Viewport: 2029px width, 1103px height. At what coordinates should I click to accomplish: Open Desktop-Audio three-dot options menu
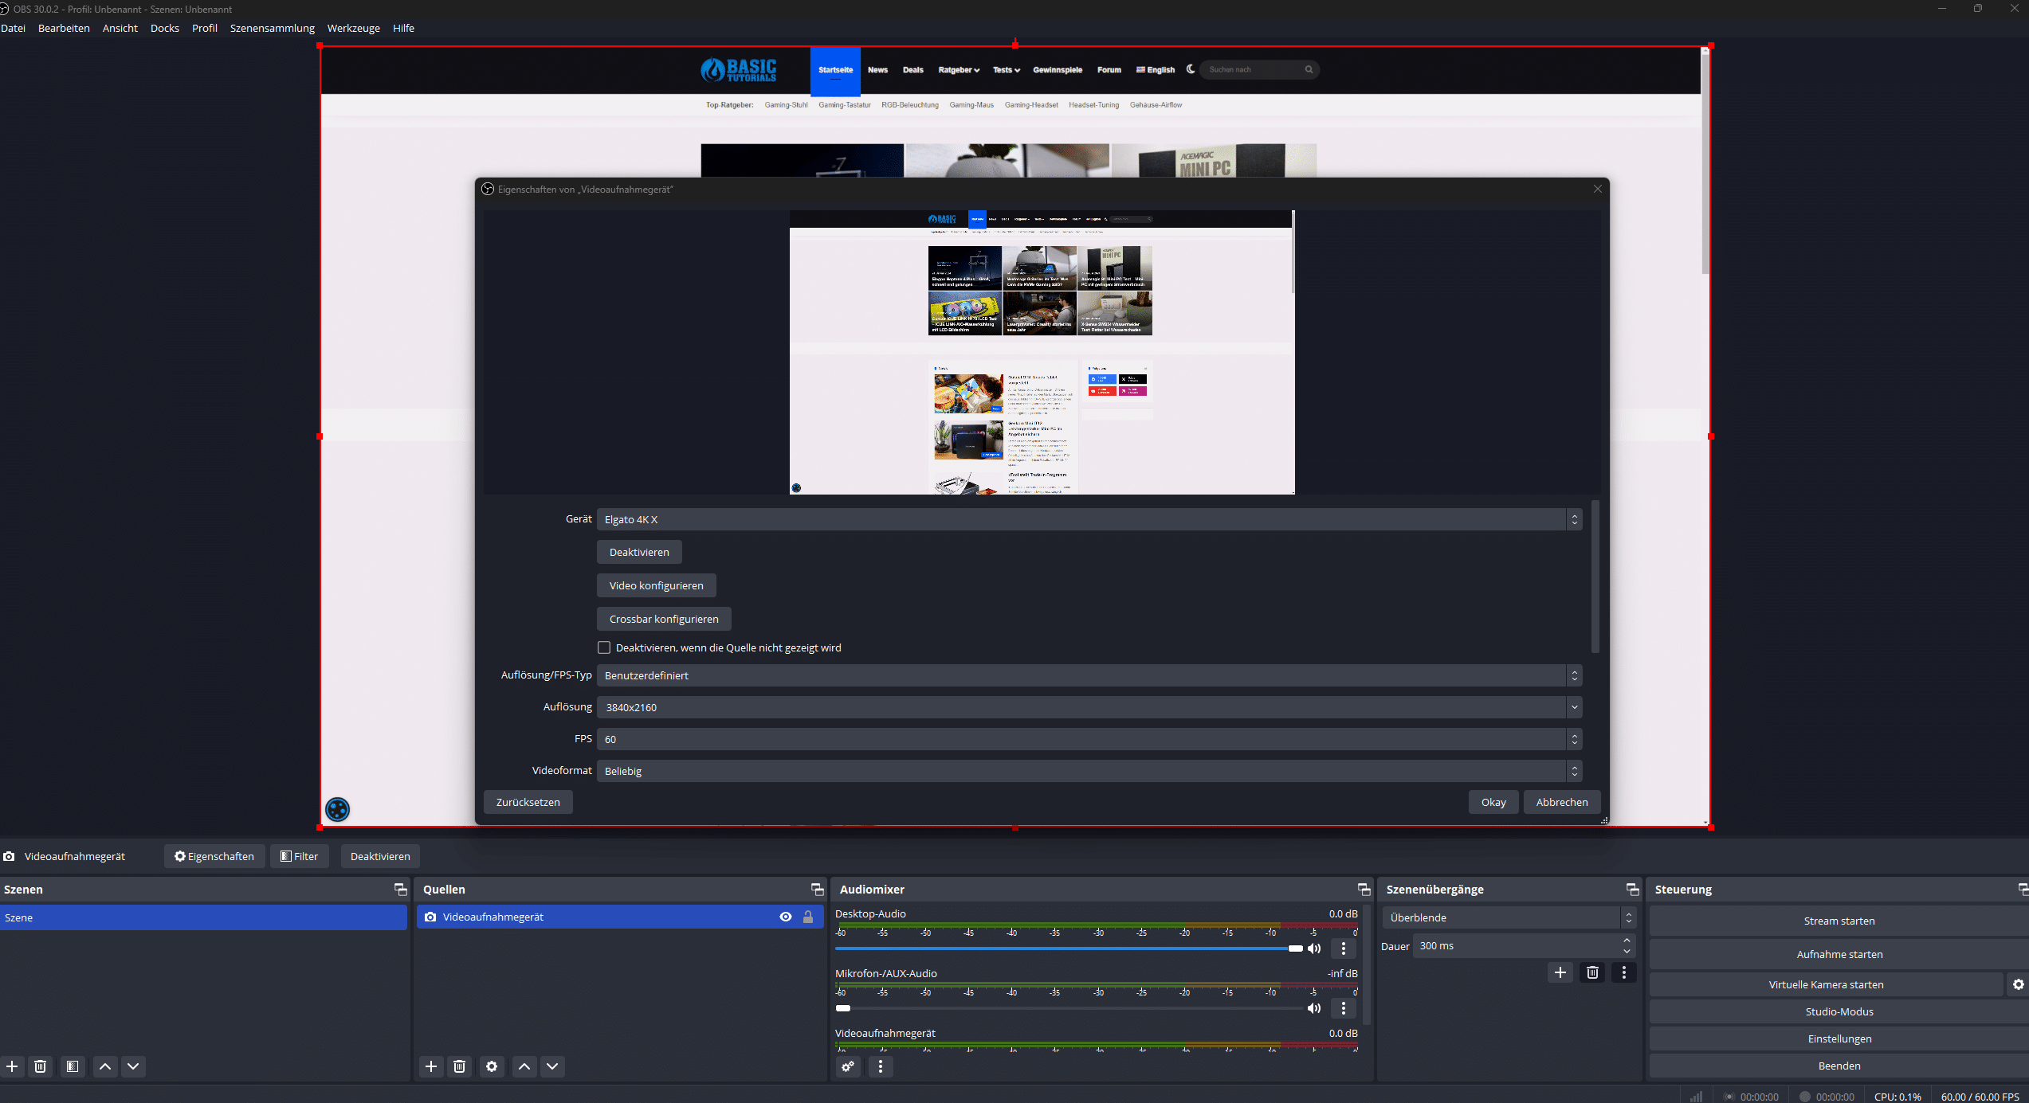1344,949
